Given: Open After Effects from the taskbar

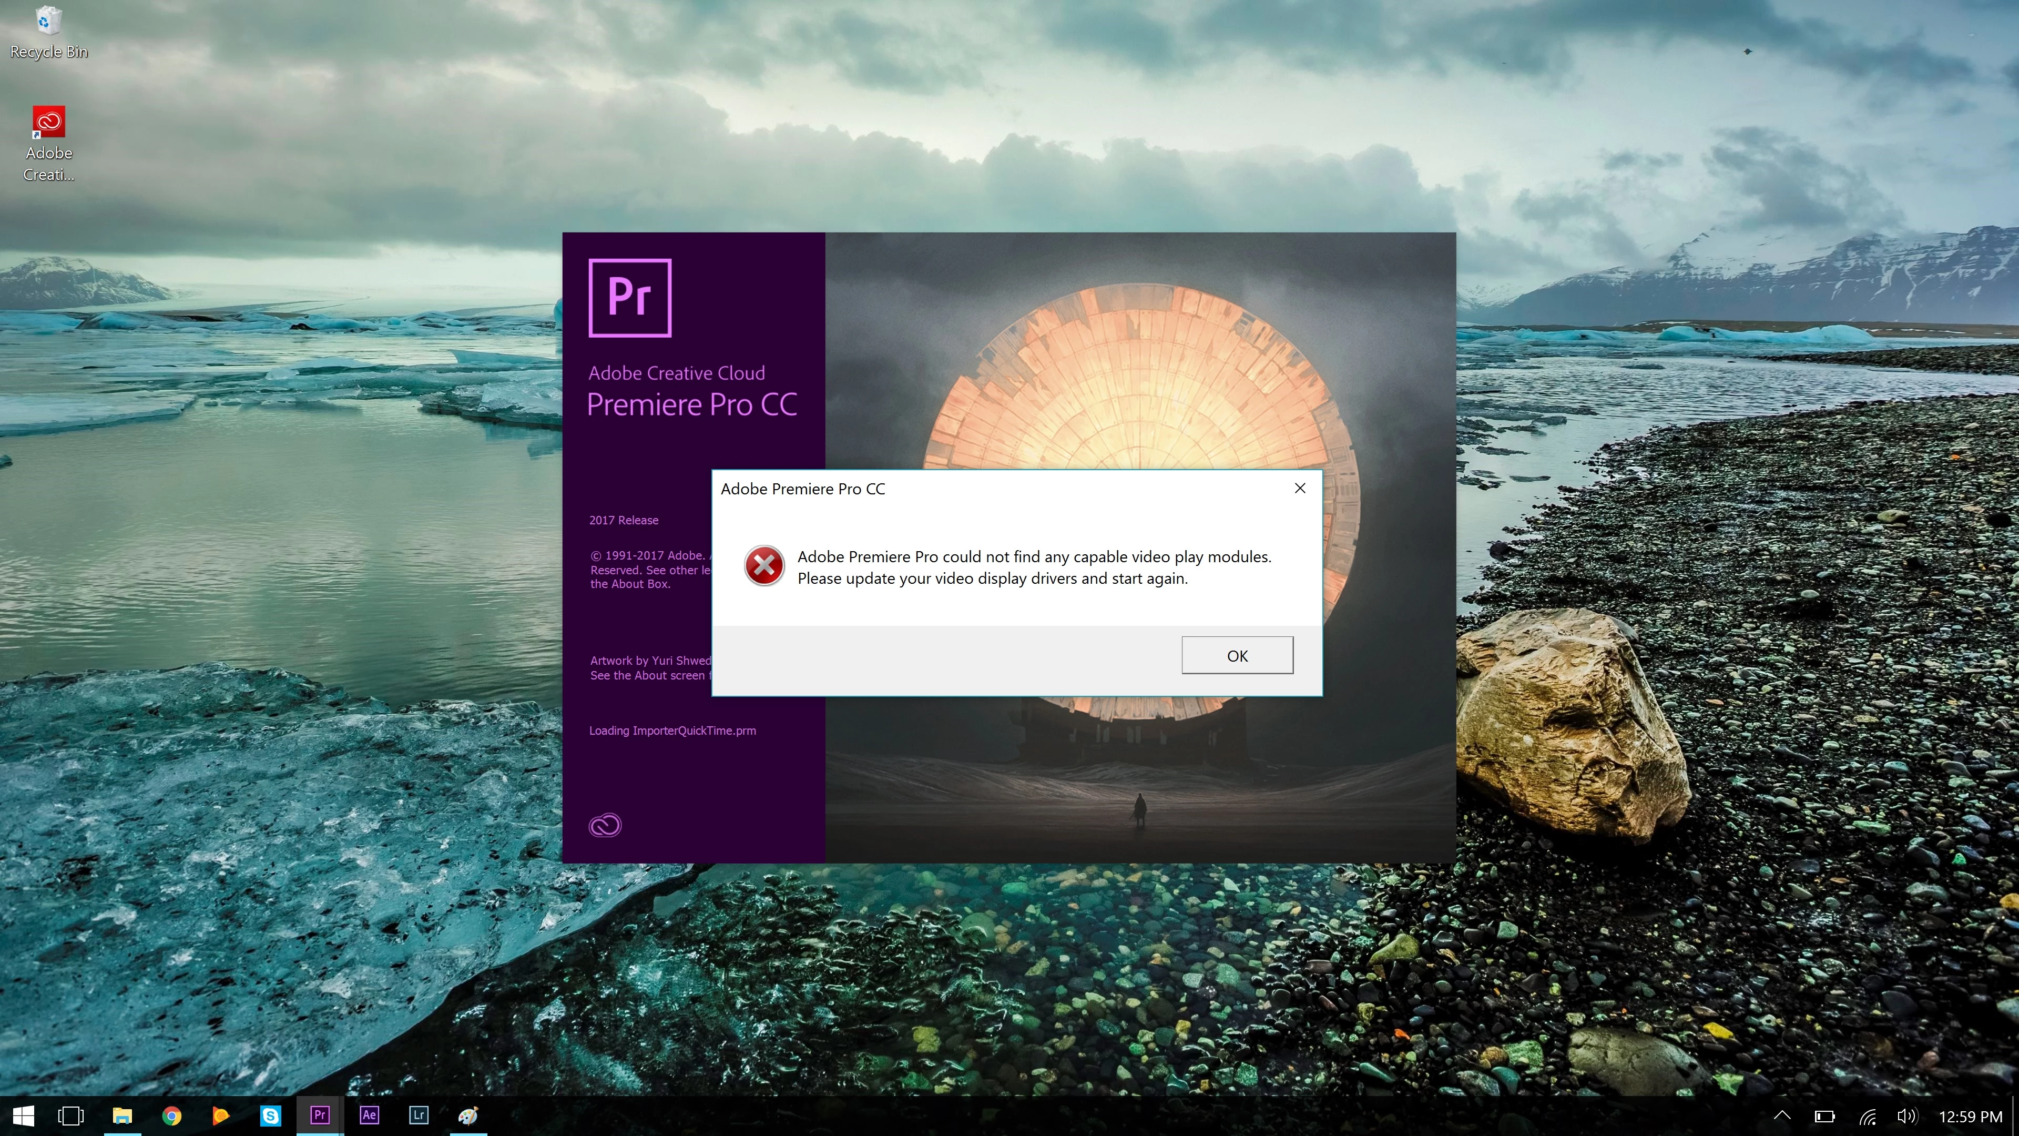Looking at the screenshot, I should (x=369, y=1115).
